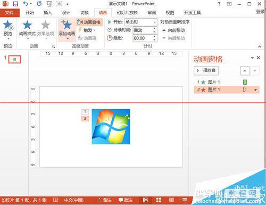The width and height of the screenshot is (266, 205).
Task: Click animation pane move up arrow button
Action: coord(245,71)
